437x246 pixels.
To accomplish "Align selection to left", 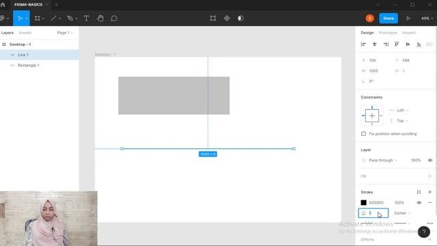I will coord(363,44).
